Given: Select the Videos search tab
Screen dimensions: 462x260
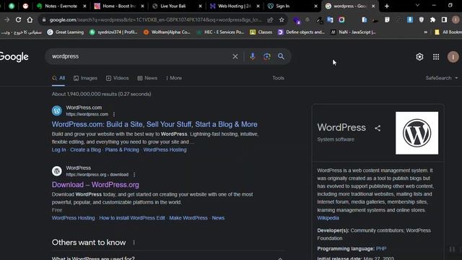Looking at the screenshot, I should (117, 78).
